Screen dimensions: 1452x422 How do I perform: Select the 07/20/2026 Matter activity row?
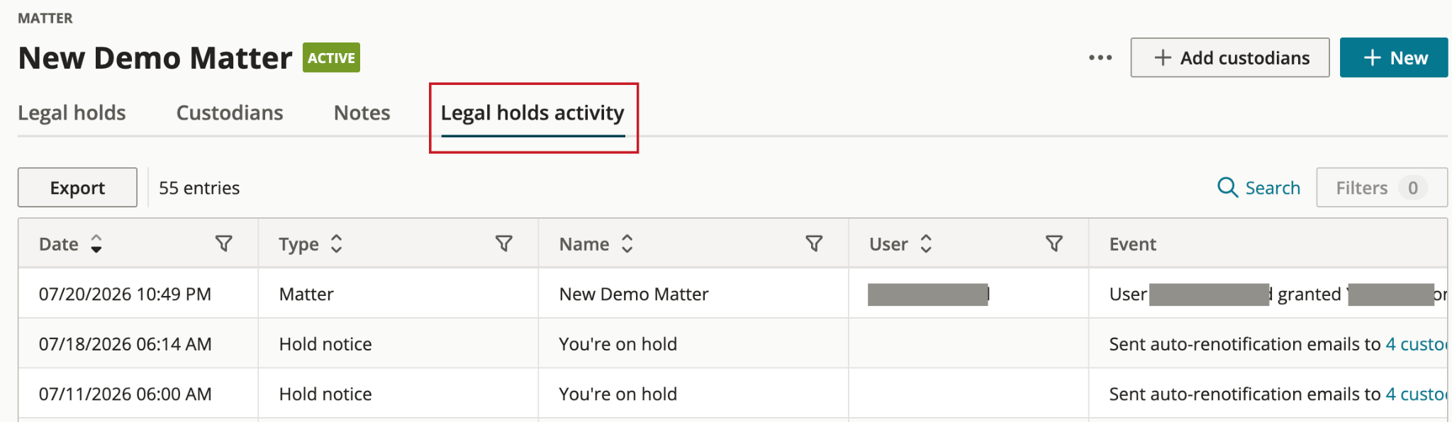(x=733, y=294)
